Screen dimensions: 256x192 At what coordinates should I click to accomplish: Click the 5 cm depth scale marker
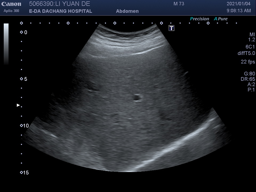pyautogui.click(x=23, y=79)
